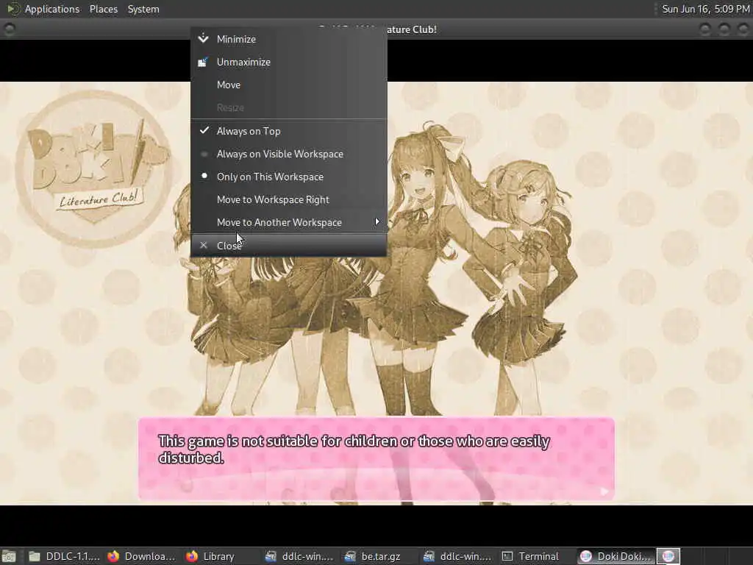Click the last taskbar window icon
Screen dimensions: 753x565
(668, 556)
